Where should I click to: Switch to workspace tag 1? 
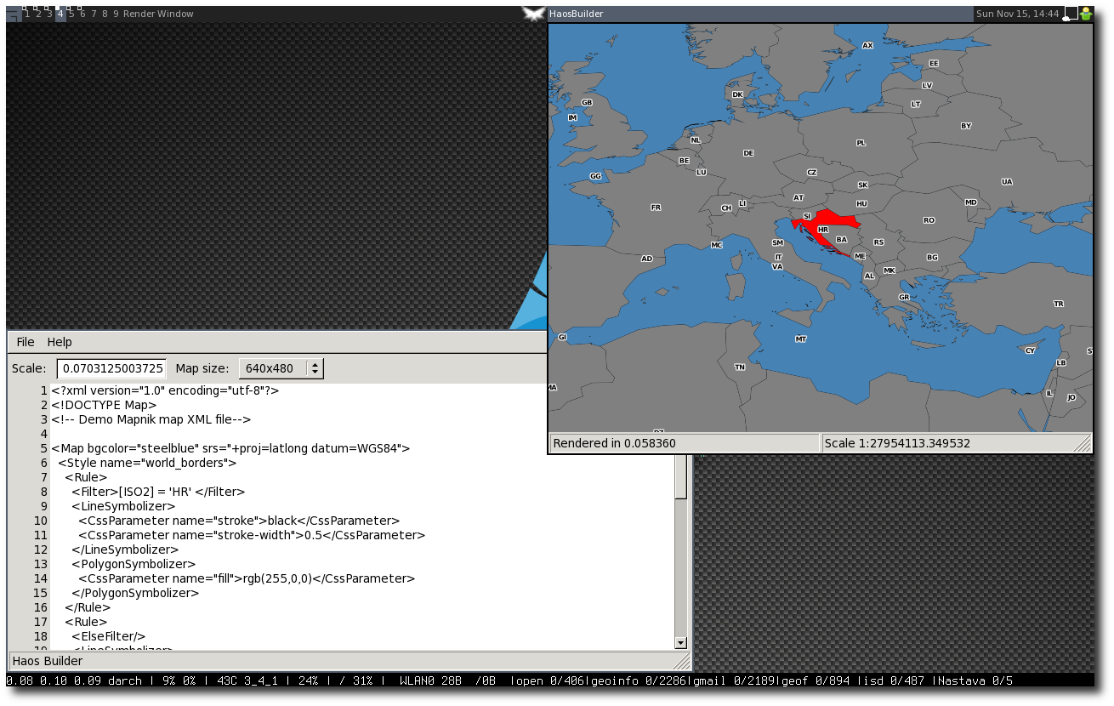coord(27,14)
